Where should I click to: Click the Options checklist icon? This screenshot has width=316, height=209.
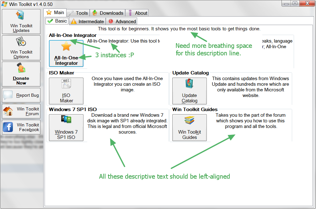[x=21, y=42]
